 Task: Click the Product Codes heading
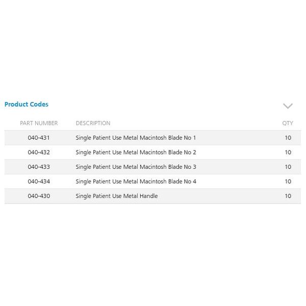tap(27, 104)
